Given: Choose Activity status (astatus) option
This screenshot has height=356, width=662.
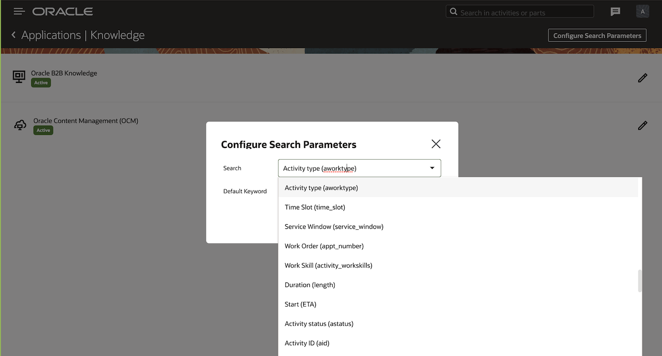Looking at the screenshot, I should click(319, 324).
